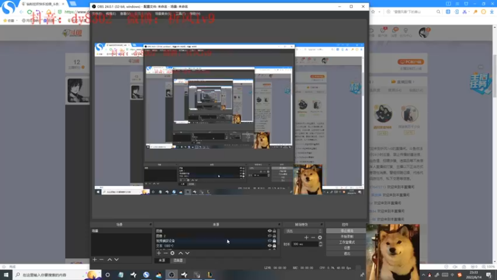497x280 pixels.
Task: Pop out the Scenes dock panel
Action: click(150, 225)
